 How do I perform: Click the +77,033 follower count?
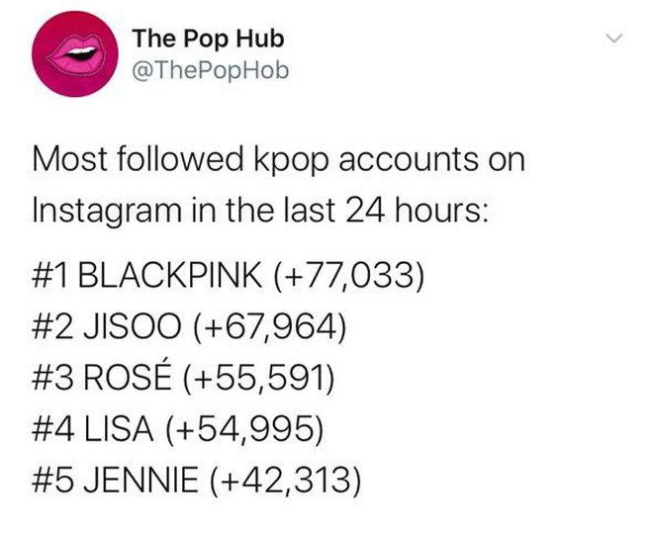click(x=349, y=276)
